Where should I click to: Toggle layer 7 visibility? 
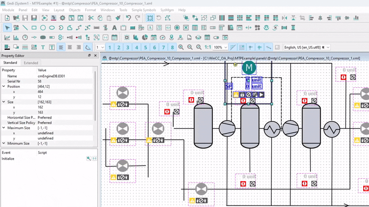163,47
